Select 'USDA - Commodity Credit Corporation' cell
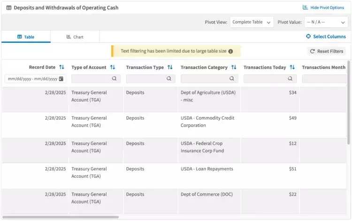352x221 pixels. (x=209, y=125)
